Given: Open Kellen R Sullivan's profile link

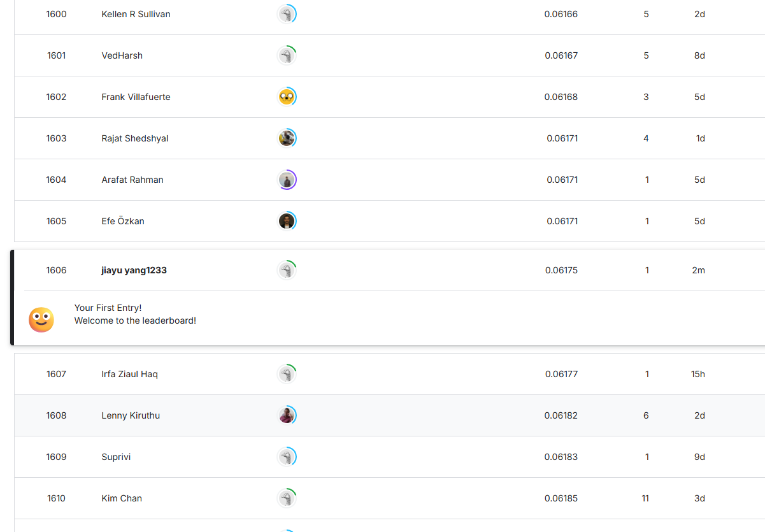Looking at the screenshot, I should pos(136,14).
